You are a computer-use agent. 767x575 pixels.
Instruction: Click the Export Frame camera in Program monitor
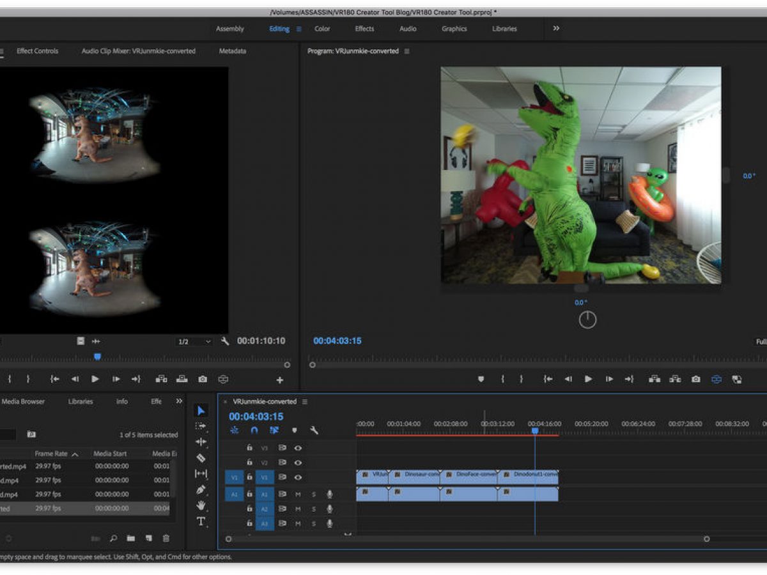[x=695, y=379]
